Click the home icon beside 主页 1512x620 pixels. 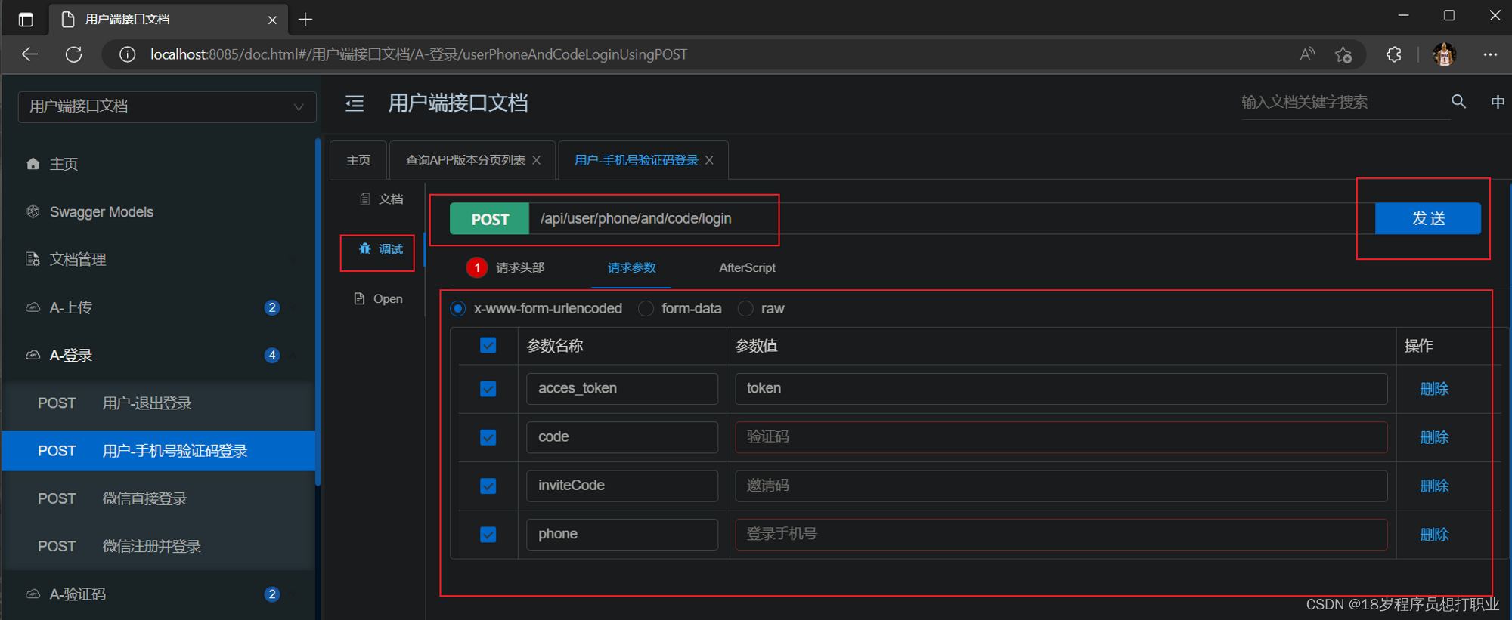coord(33,164)
